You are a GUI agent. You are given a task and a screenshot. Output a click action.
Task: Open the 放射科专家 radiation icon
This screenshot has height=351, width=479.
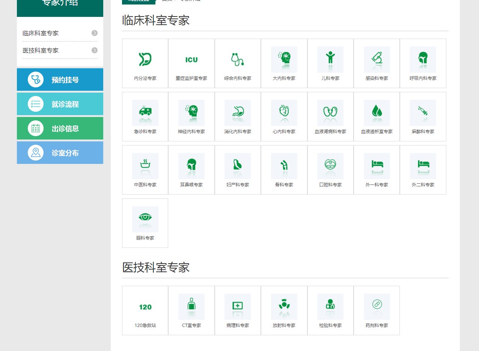tap(284, 306)
